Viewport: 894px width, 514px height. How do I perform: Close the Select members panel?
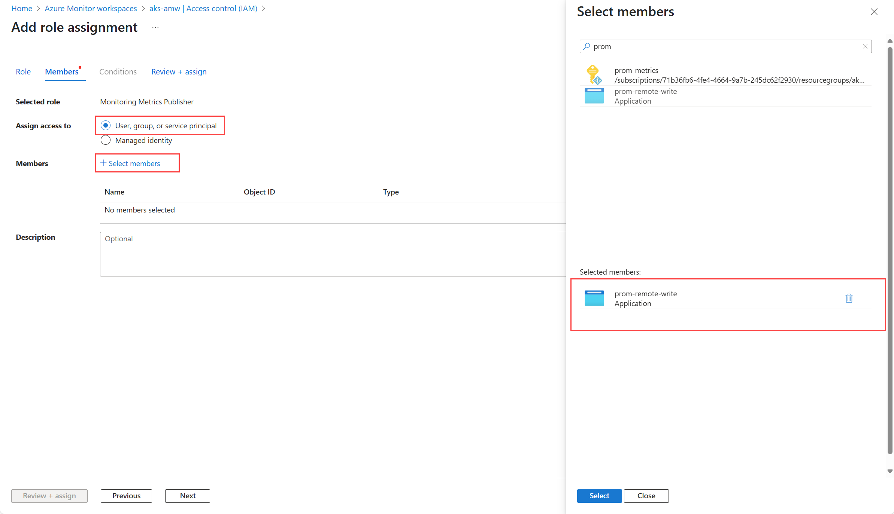click(x=874, y=12)
